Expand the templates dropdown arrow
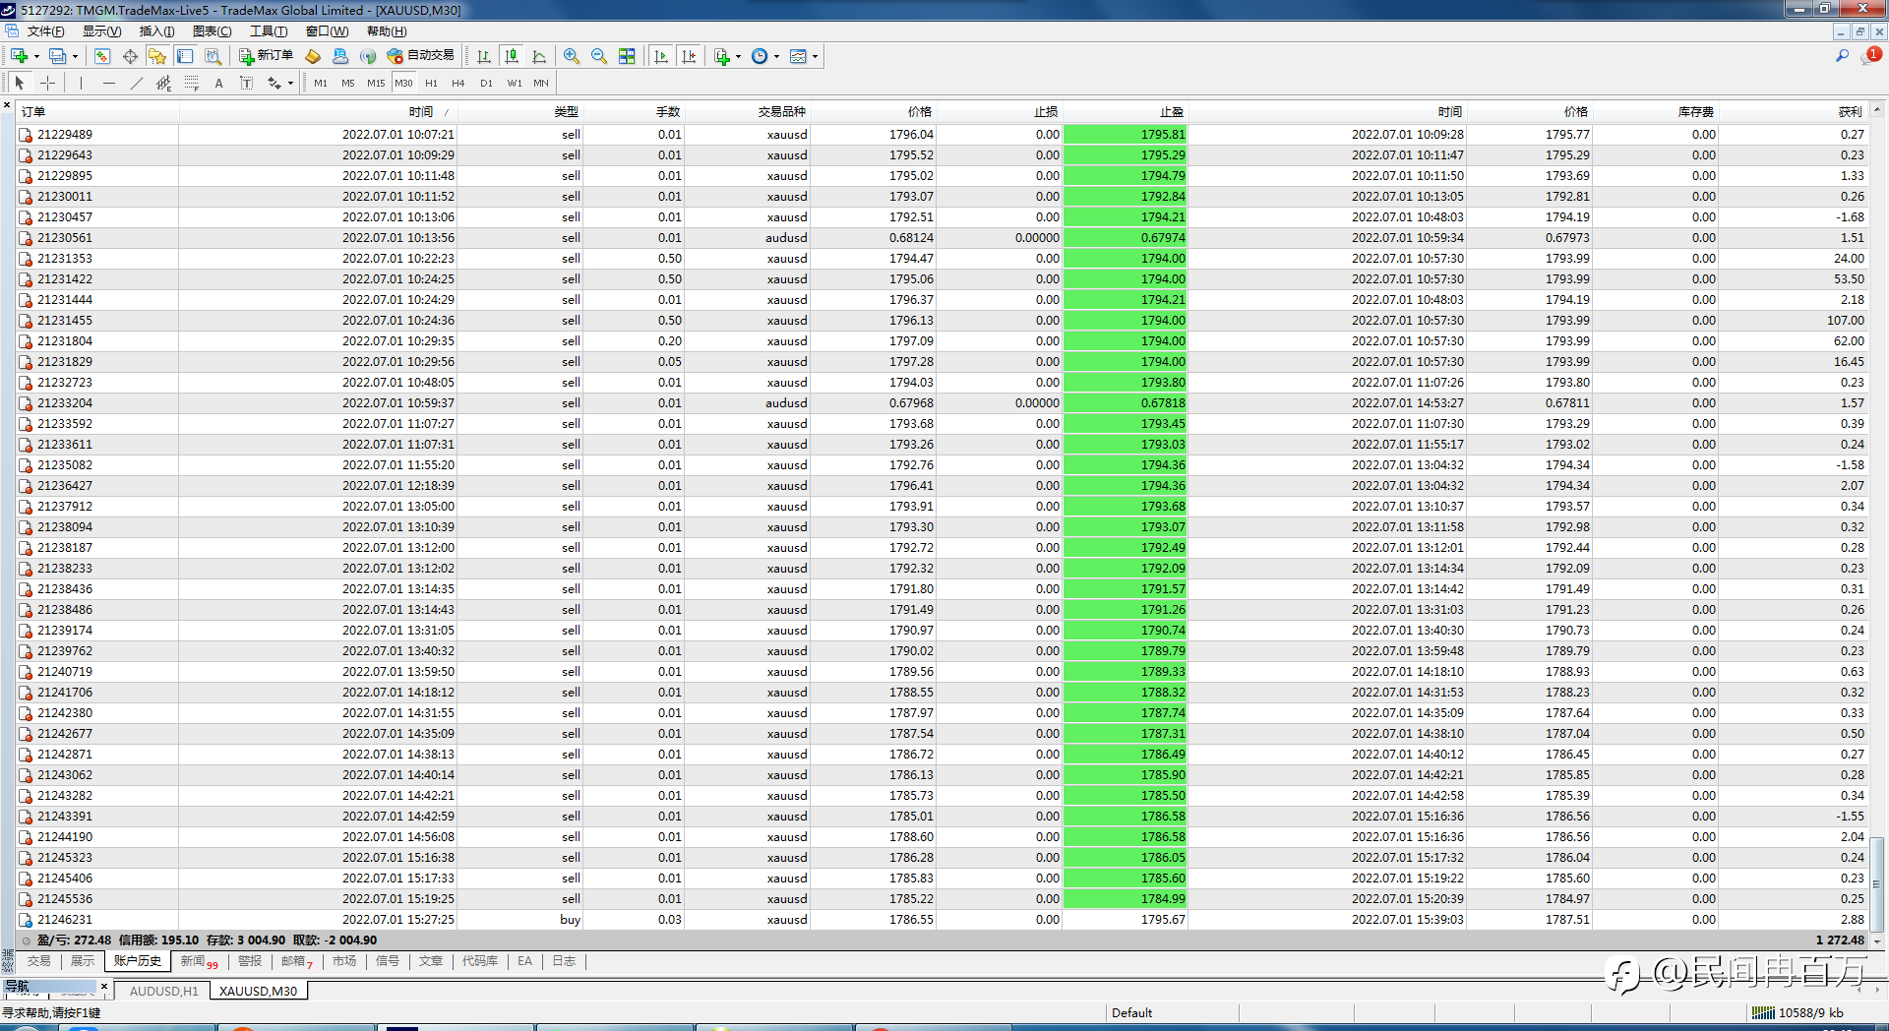The height and width of the screenshot is (1031, 1889). [815, 56]
